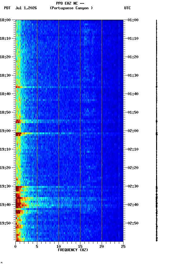The height and width of the screenshot is (266, 170).
Task: Click the 02:30 UTC time label
Action: pyautogui.click(x=133, y=186)
